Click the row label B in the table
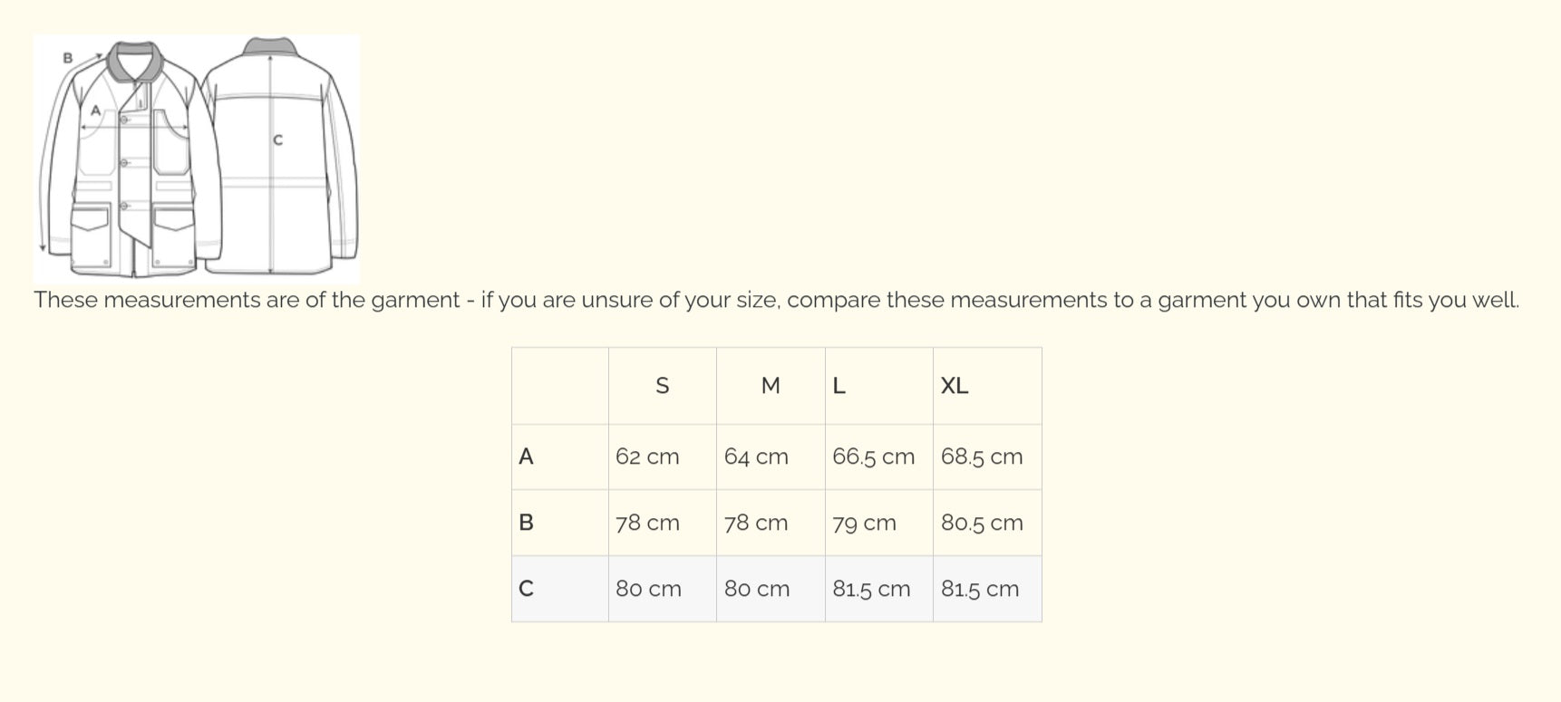 click(526, 523)
